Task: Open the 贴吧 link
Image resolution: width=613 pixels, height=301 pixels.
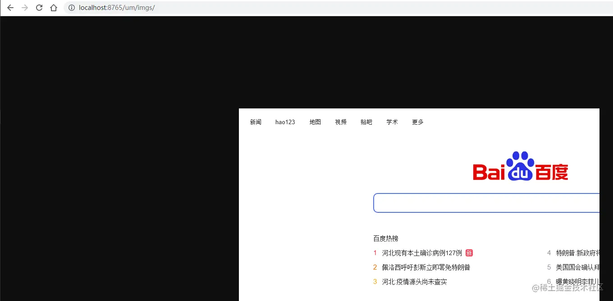Action: click(366, 122)
